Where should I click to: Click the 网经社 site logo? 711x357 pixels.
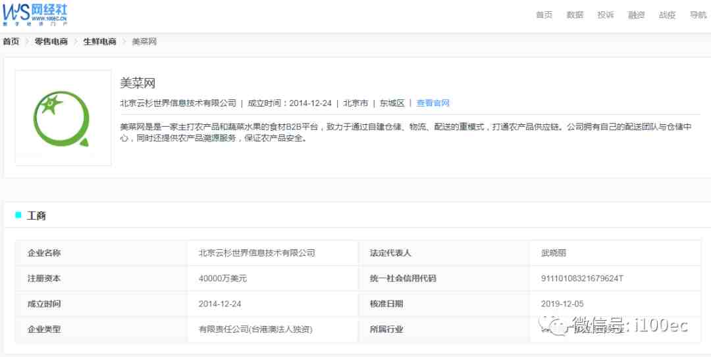34,14
